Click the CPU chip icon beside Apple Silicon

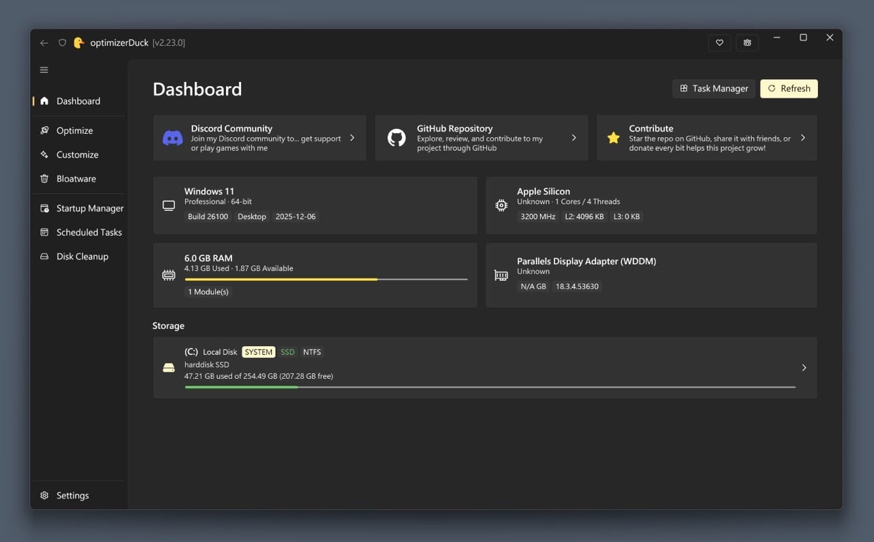point(501,205)
